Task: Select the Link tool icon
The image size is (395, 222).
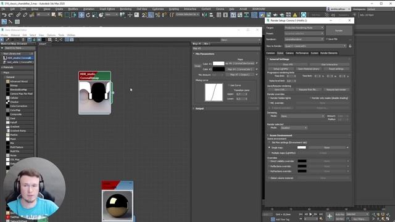Action: pos(19,15)
